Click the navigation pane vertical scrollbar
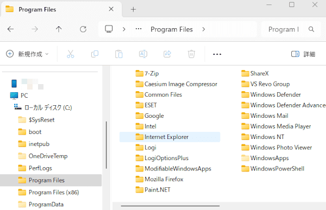Image resolution: width=326 pixels, height=210 pixels. pyautogui.click(x=106, y=145)
